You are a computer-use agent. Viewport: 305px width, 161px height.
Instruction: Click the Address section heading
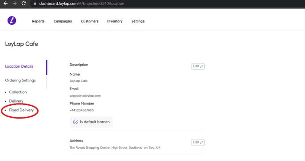[x=76, y=141]
